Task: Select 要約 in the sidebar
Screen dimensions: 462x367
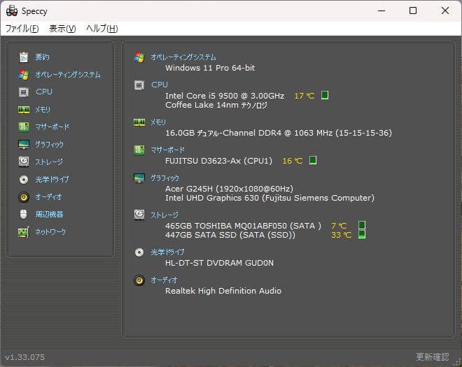Action: (x=43, y=57)
